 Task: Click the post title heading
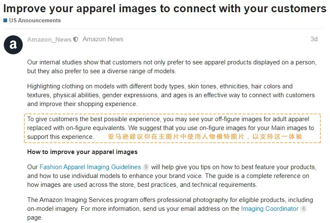(x=165, y=9)
